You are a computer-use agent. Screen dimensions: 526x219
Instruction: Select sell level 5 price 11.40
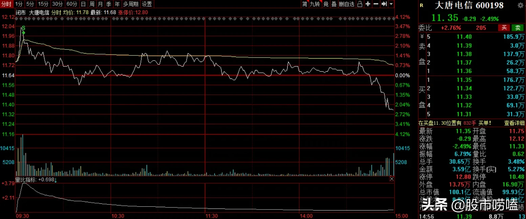pos(464,37)
